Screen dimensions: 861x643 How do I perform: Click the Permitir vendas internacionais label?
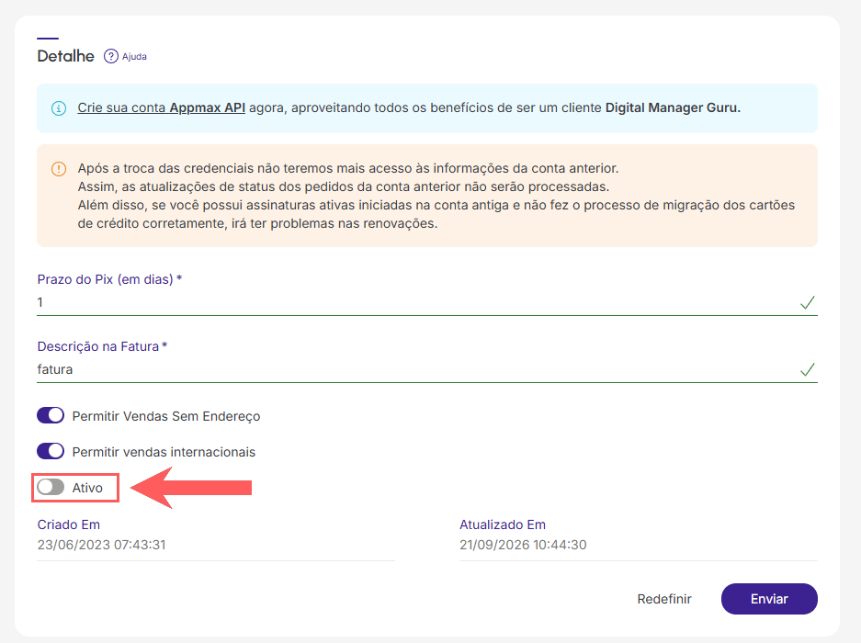[164, 452]
